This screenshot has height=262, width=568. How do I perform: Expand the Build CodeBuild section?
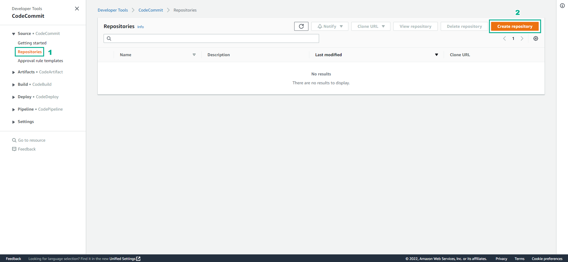point(14,85)
